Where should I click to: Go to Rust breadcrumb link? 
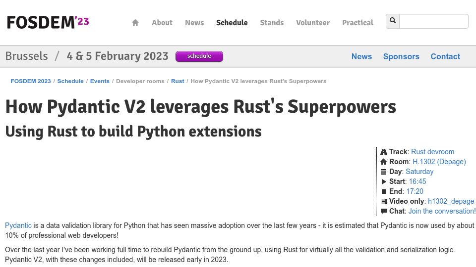[x=178, y=81]
